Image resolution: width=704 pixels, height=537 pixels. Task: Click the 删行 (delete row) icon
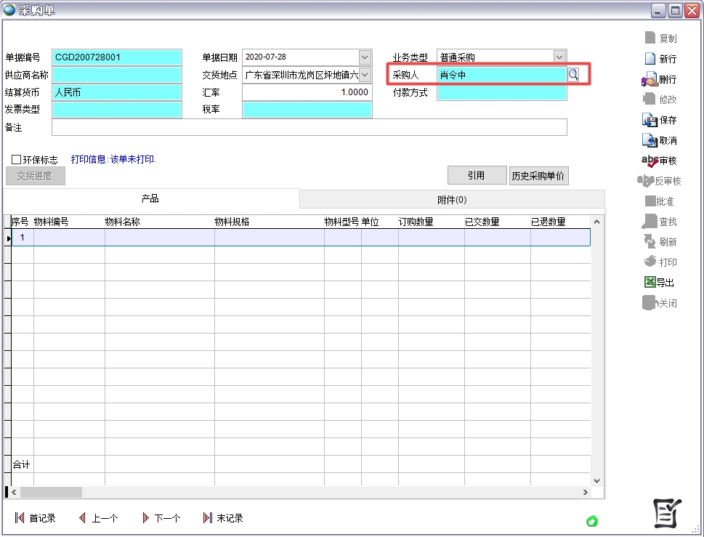[649, 79]
